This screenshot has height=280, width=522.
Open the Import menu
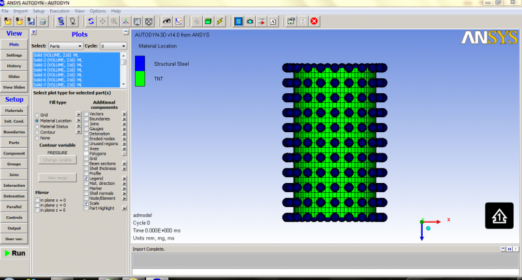click(20, 11)
